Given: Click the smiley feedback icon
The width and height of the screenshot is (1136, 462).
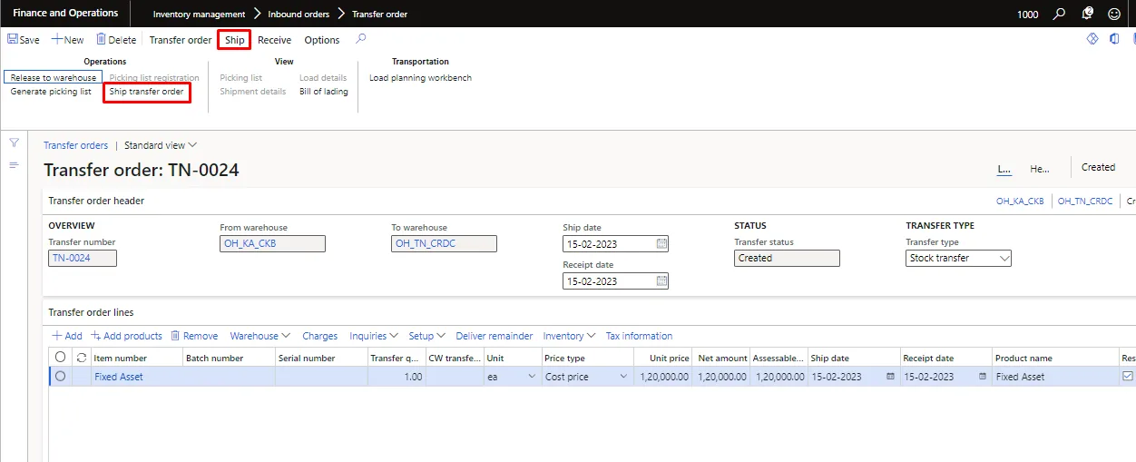Looking at the screenshot, I should click(x=1114, y=14).
